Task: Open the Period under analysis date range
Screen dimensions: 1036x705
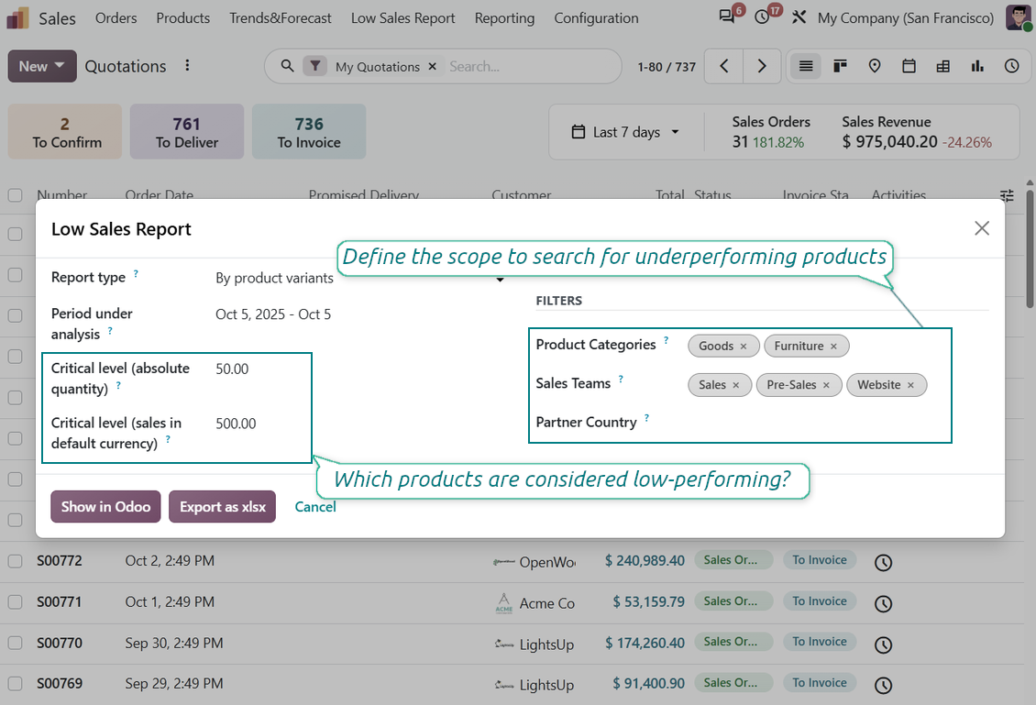Action: pos(273,314)
